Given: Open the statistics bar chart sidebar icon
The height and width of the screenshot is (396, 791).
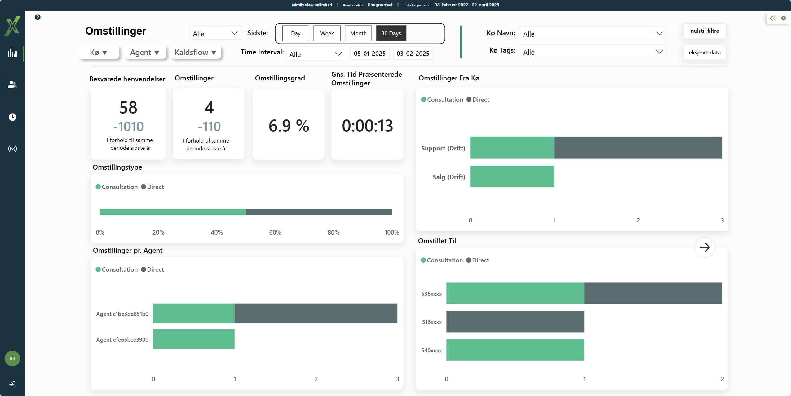Looking at the screenshot, I should tap(12, 53).
